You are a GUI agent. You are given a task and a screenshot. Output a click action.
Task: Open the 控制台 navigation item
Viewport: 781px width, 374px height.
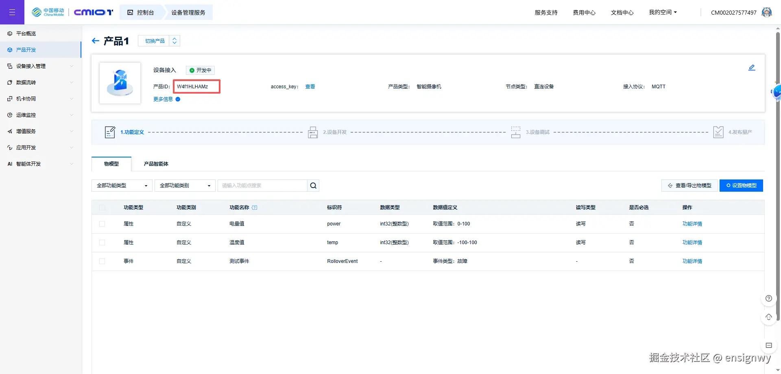coord(141,12)
